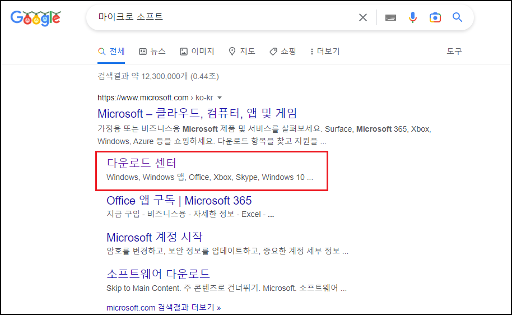Open the 지도 tab

pyautogui.click(x=242, y=52)
